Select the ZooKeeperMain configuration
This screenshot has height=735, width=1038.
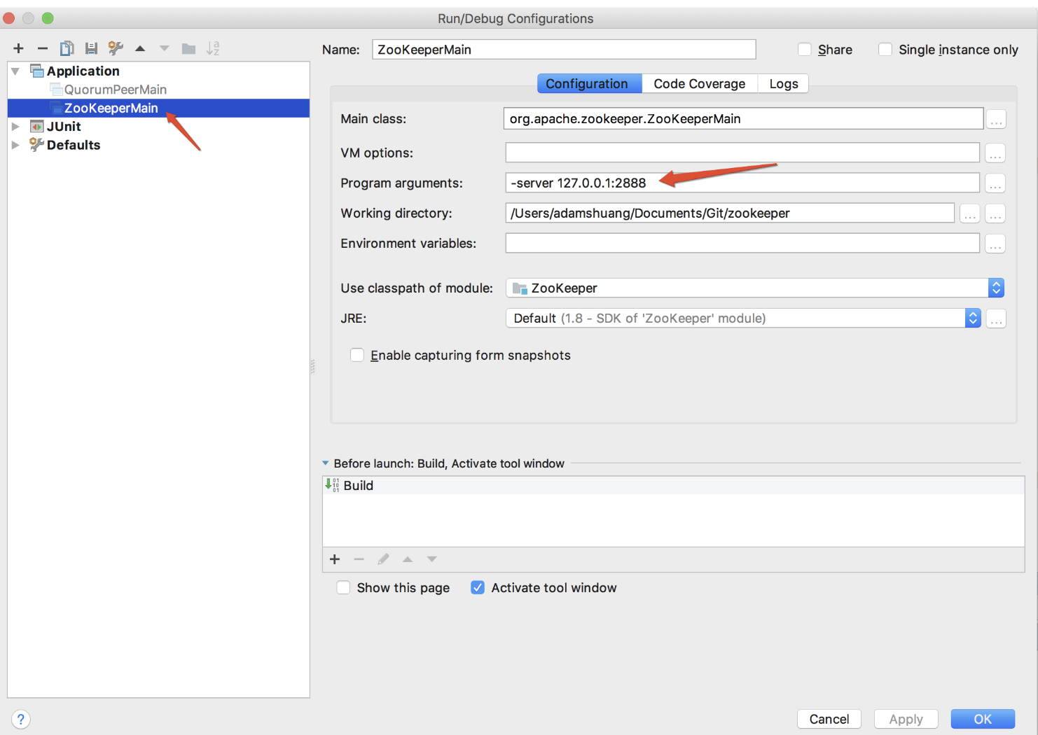158,108
